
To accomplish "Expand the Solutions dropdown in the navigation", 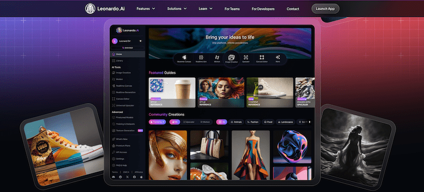I will (177, 8).
